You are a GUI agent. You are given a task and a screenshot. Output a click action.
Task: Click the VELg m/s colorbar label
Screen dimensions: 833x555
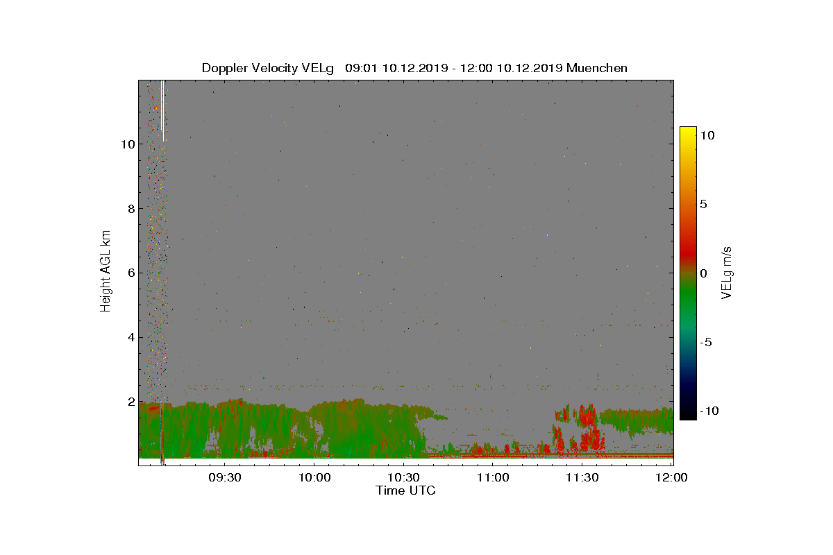point(727,272)
